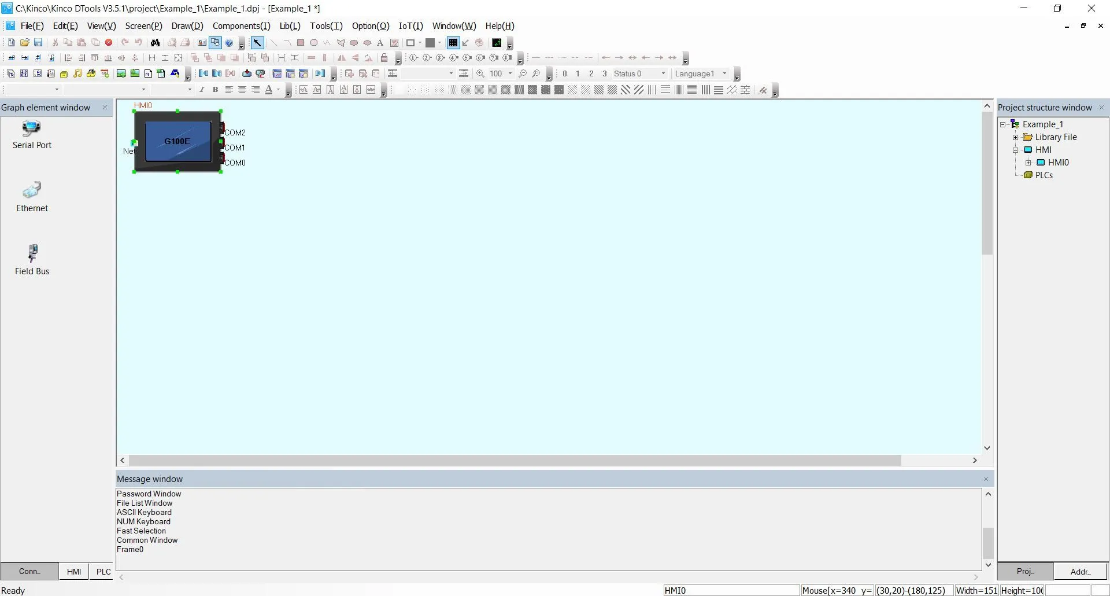The height and width of the screenshot is (596, 1110).
Task: Switch to status 1 button
Action: click(578, 73)
